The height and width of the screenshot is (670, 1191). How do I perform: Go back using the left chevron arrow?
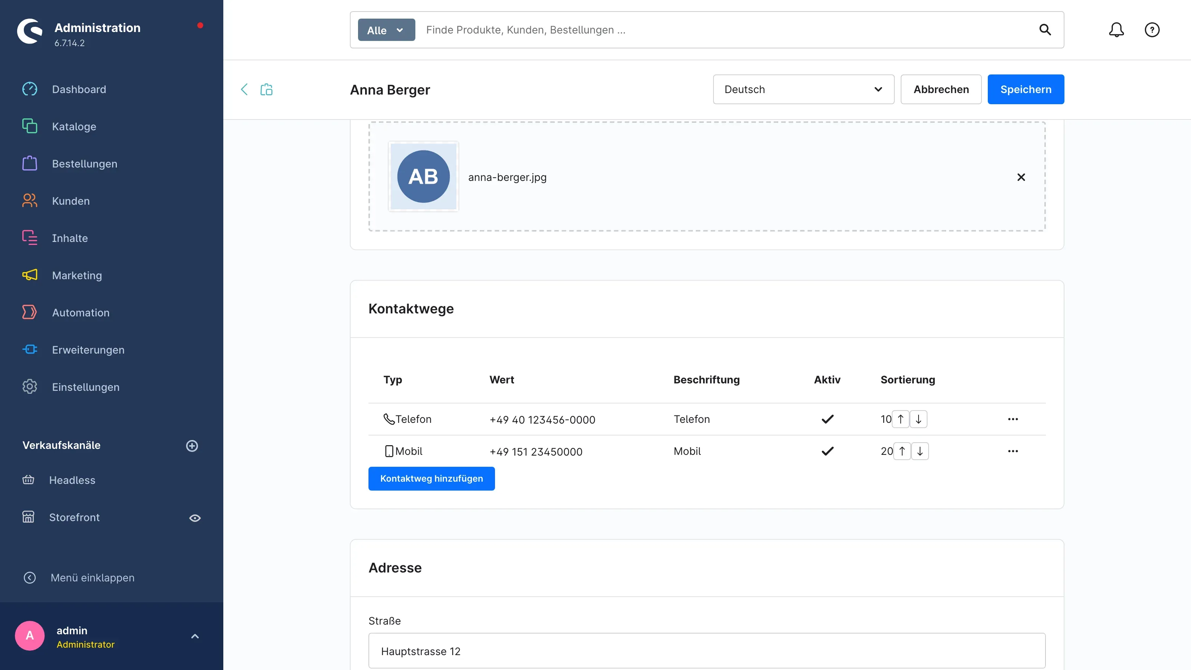click(x=244, y=89)
